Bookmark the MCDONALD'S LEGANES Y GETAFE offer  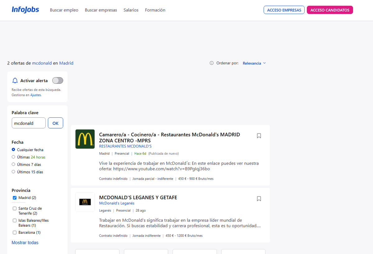click(259, 199)
